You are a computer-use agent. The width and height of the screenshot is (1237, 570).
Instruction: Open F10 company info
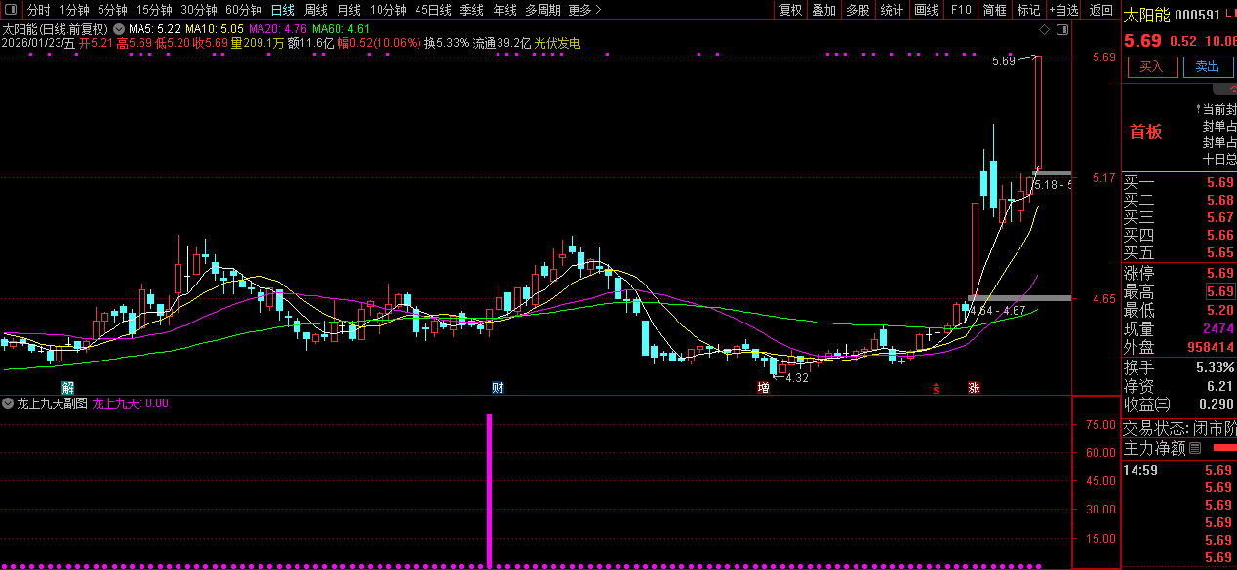coord(961,10)
